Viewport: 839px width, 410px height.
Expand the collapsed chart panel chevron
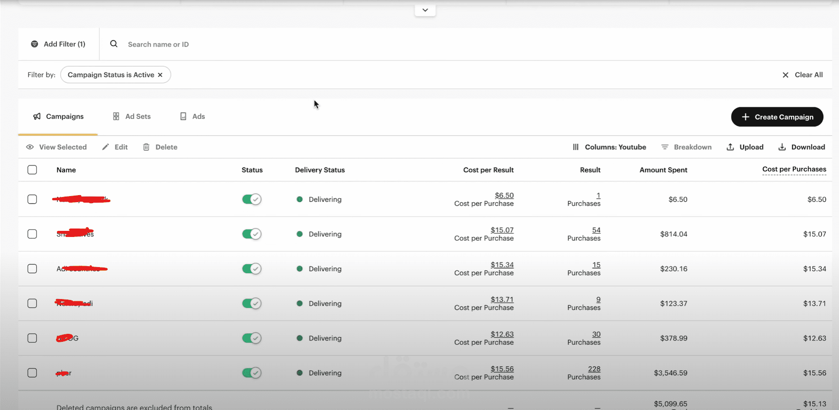tap(425, 10)
